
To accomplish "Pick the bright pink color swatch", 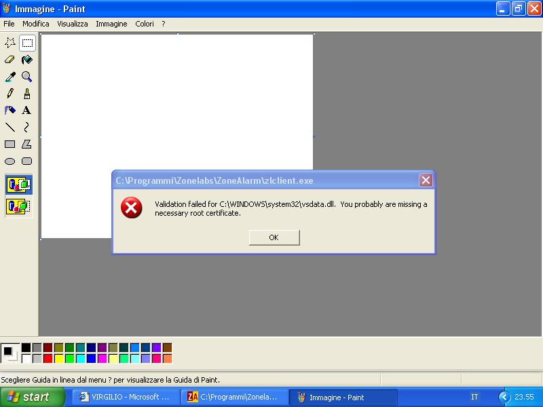I will point(157,358).
